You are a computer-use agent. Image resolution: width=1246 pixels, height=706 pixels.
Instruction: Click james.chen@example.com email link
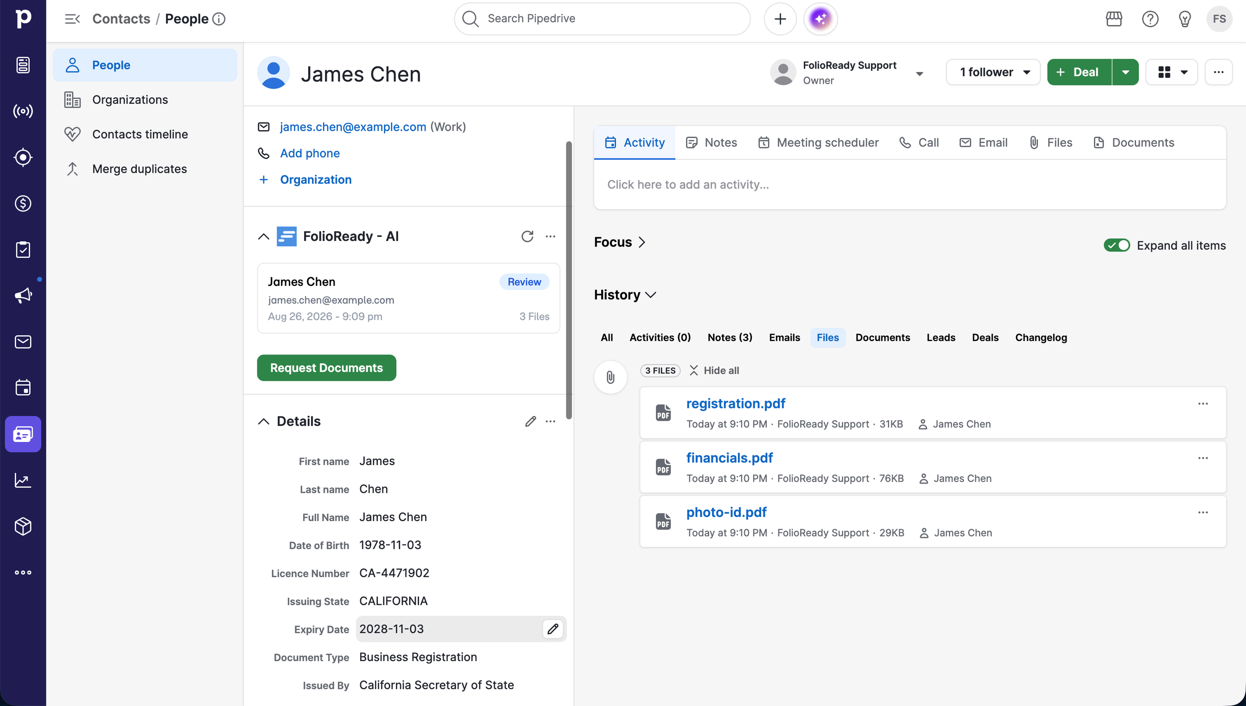pos(353,127)
